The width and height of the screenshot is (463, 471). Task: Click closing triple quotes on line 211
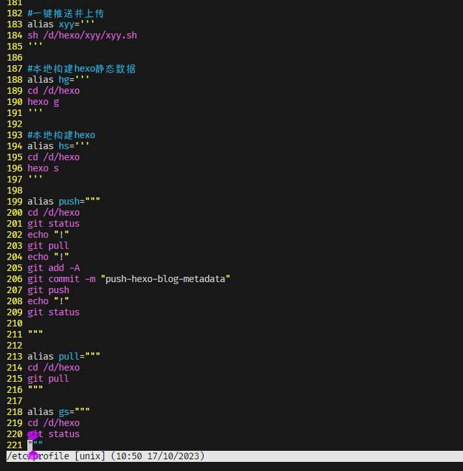[x=35, y=333]
